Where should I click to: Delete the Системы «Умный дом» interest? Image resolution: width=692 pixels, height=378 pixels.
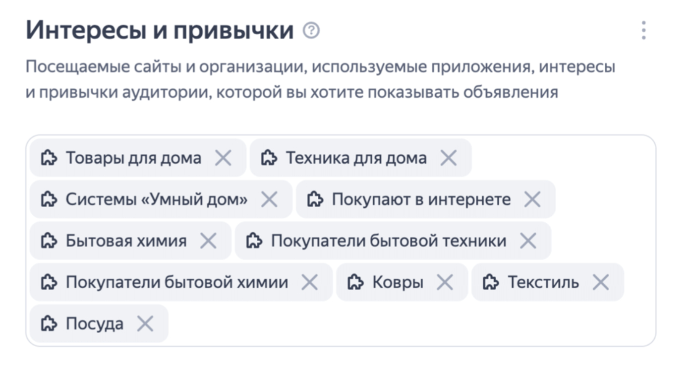tap(269, 199)
